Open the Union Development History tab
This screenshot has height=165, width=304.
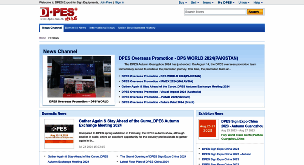click(137, 28)
